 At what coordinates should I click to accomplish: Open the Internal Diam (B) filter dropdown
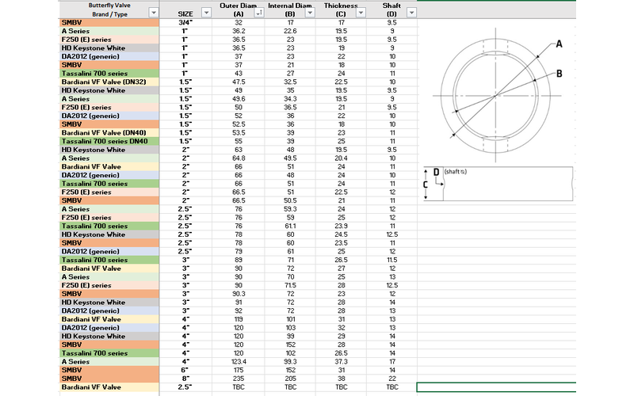click(310, 13)
